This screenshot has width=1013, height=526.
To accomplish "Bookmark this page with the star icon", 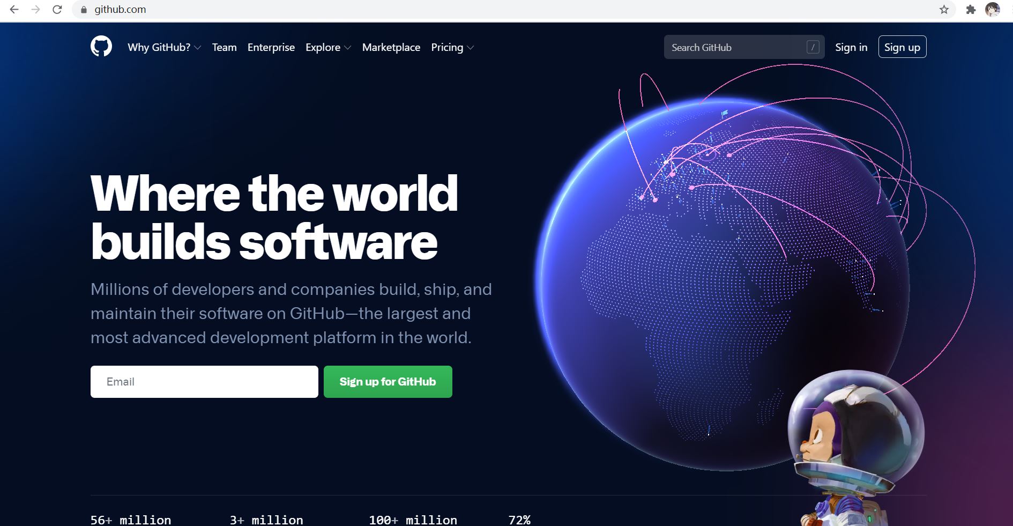I will point(944,10).
